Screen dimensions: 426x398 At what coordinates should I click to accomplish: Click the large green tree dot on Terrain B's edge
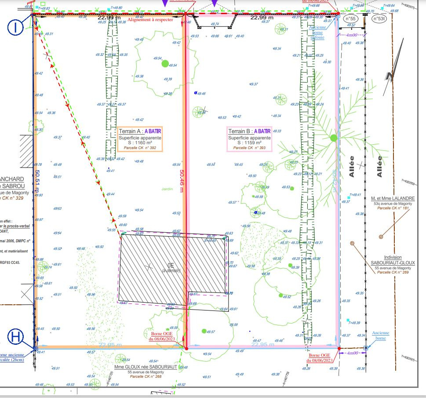[334, 138]
